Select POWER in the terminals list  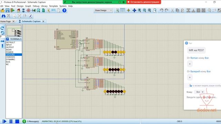coord(14,52)
